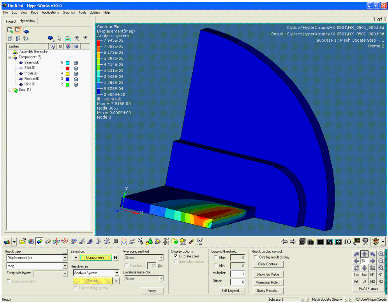Enable Overlay result display checkbox

click(x=256, y=257)
